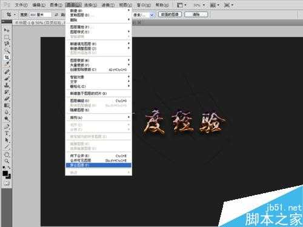Expand the 新建调整图层 submenu
The height and width of the screenshot is (227, 303).
pyautogui.click(x=99, y=48)
